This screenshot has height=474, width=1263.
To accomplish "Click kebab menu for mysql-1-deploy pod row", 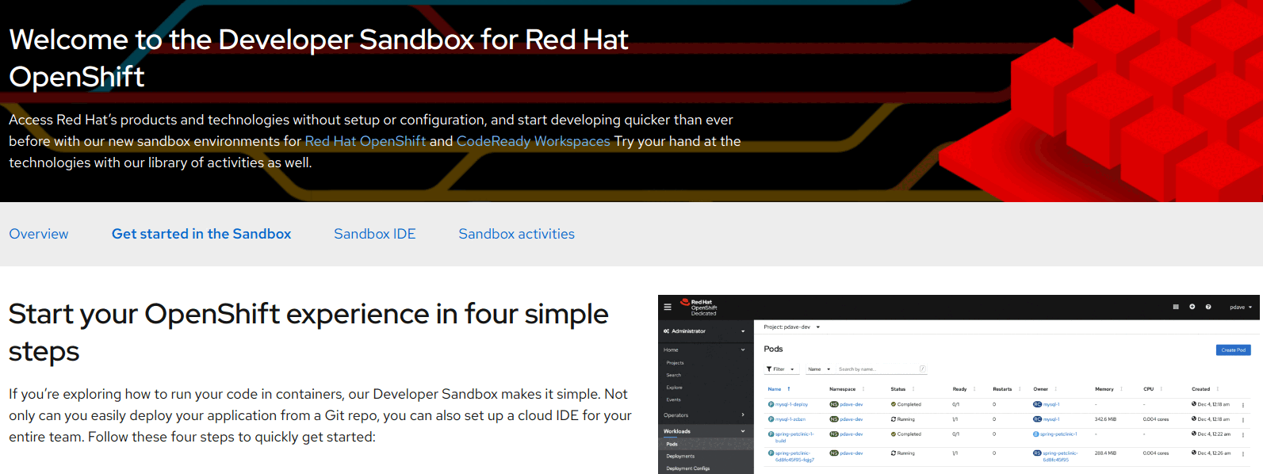I will point(1242,405).
